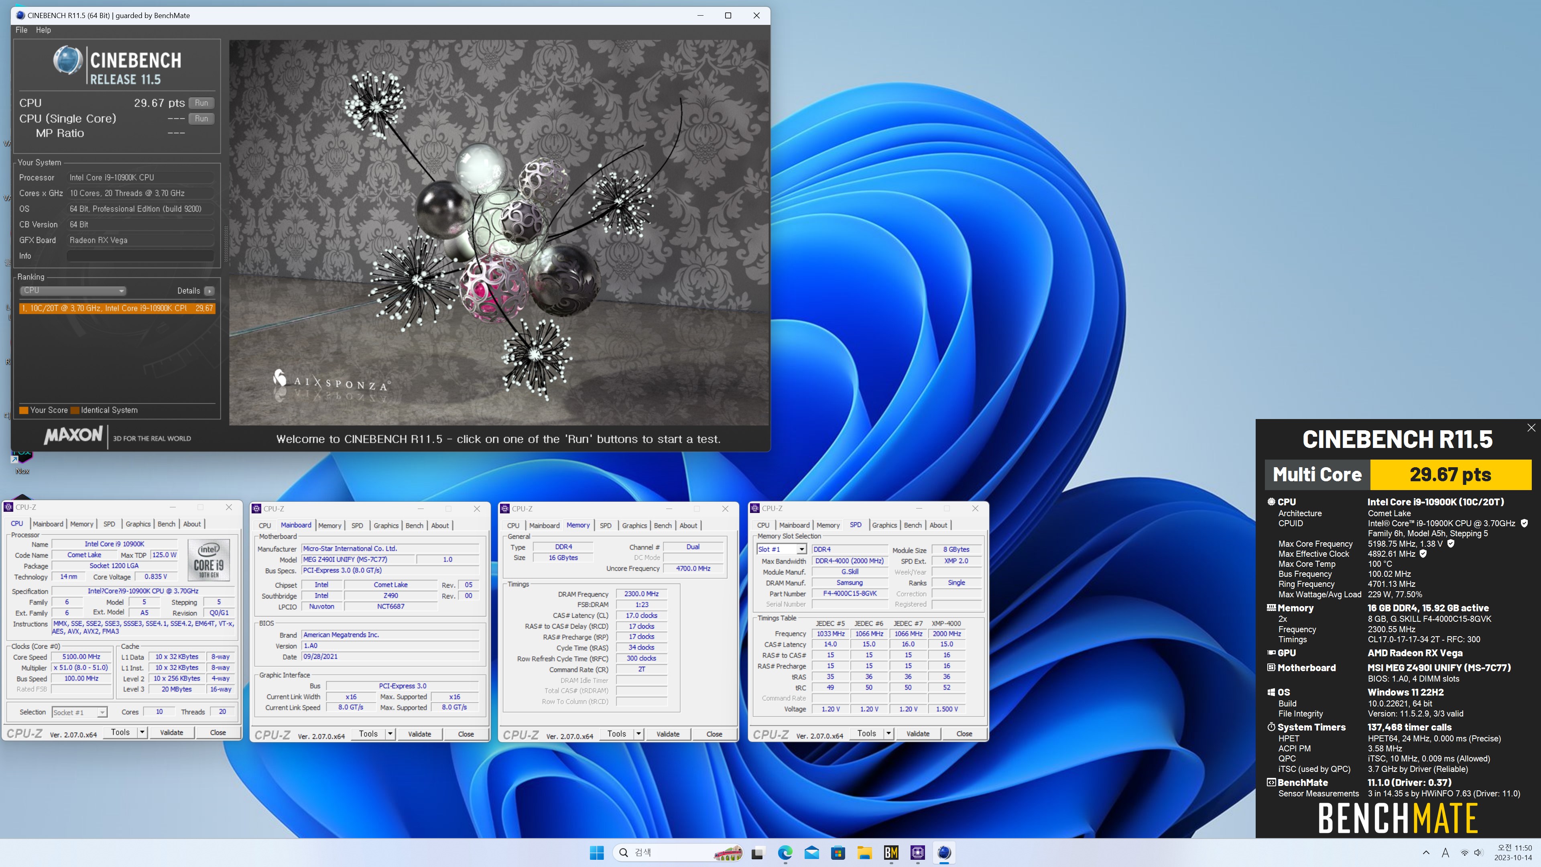
Task: Expand Tools arrow in CPU-Z Memory window
Action: click(638, 734)
